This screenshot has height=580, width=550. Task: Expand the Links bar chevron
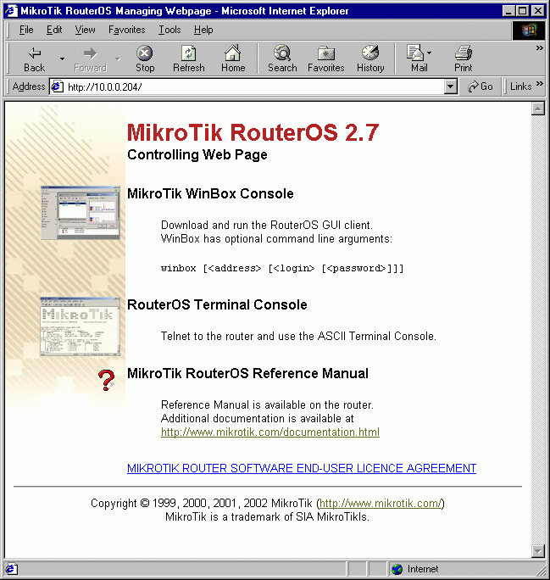pos(539,84)
